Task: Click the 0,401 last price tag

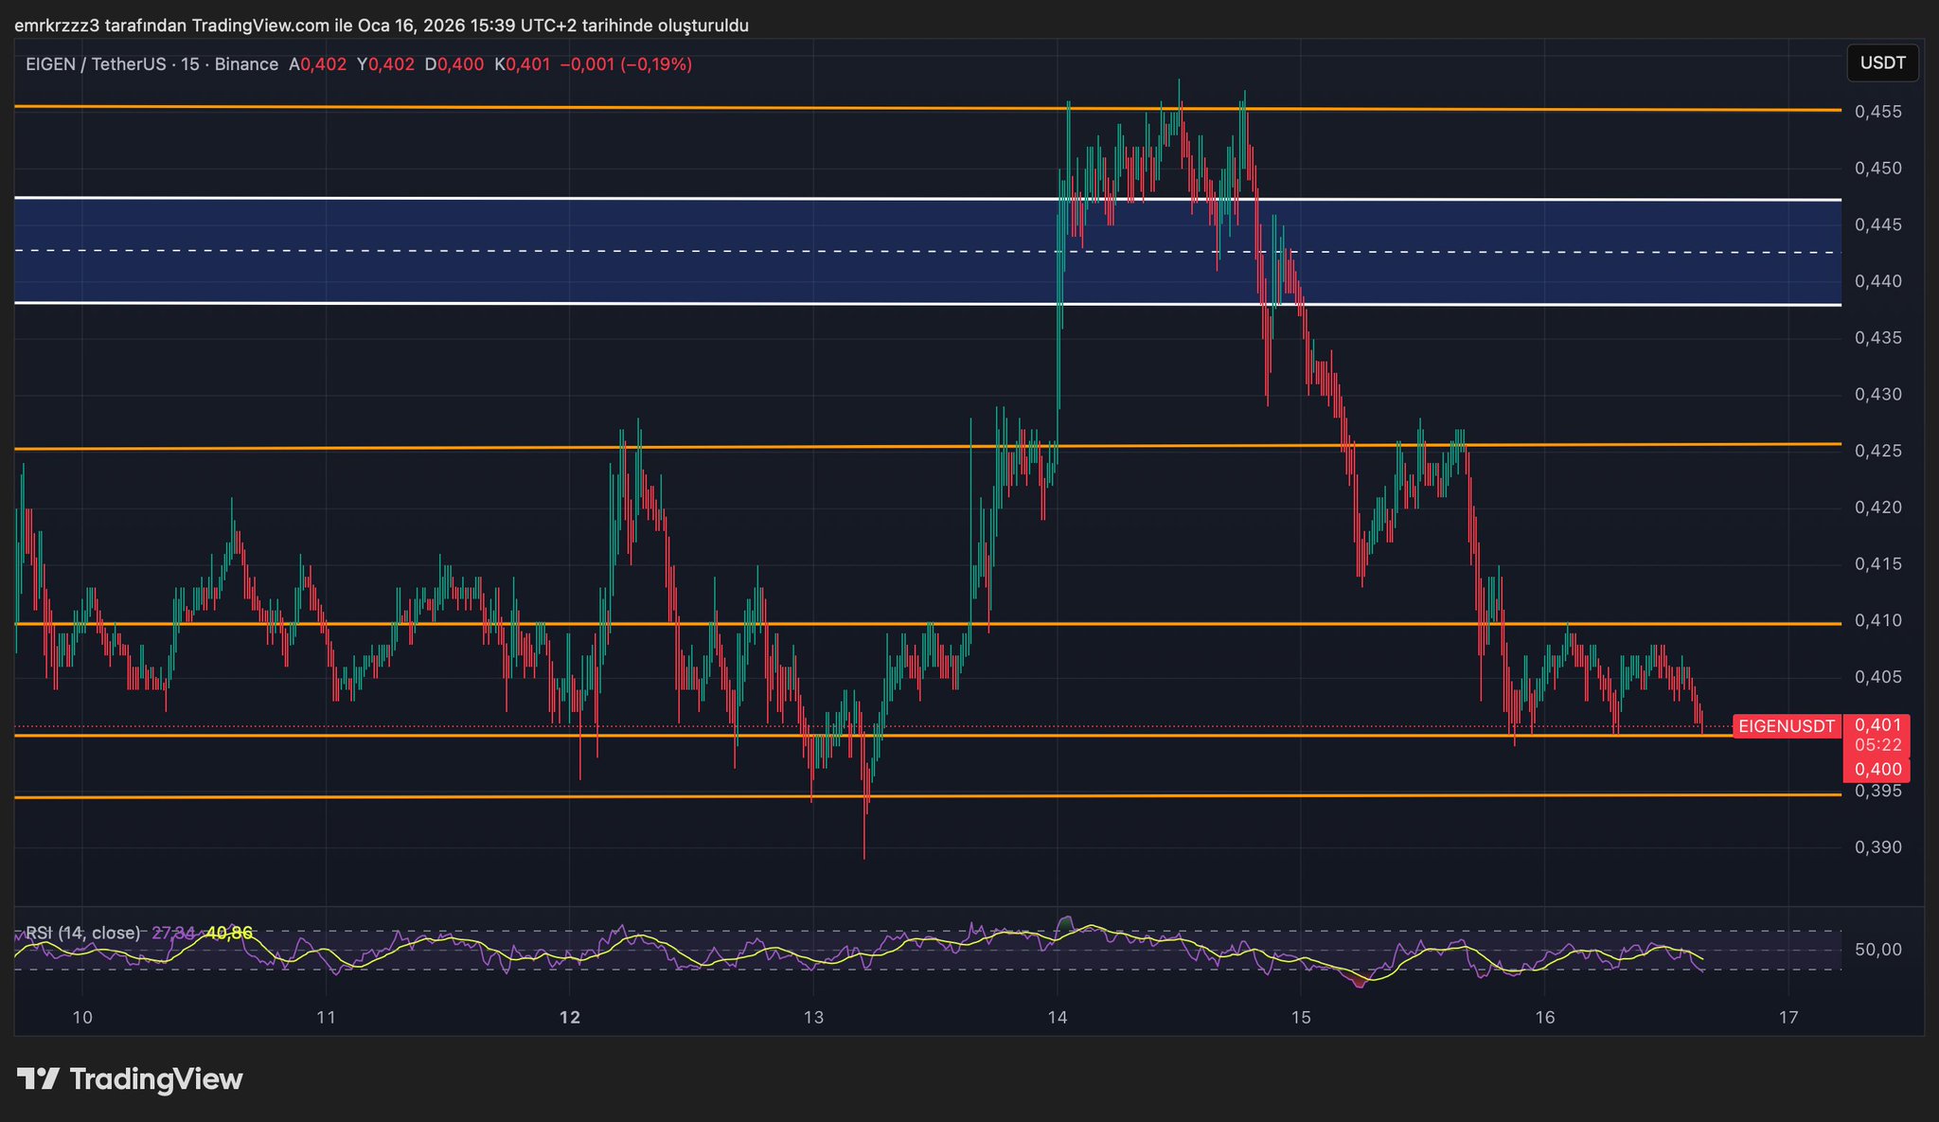Action: [1877, 724]
